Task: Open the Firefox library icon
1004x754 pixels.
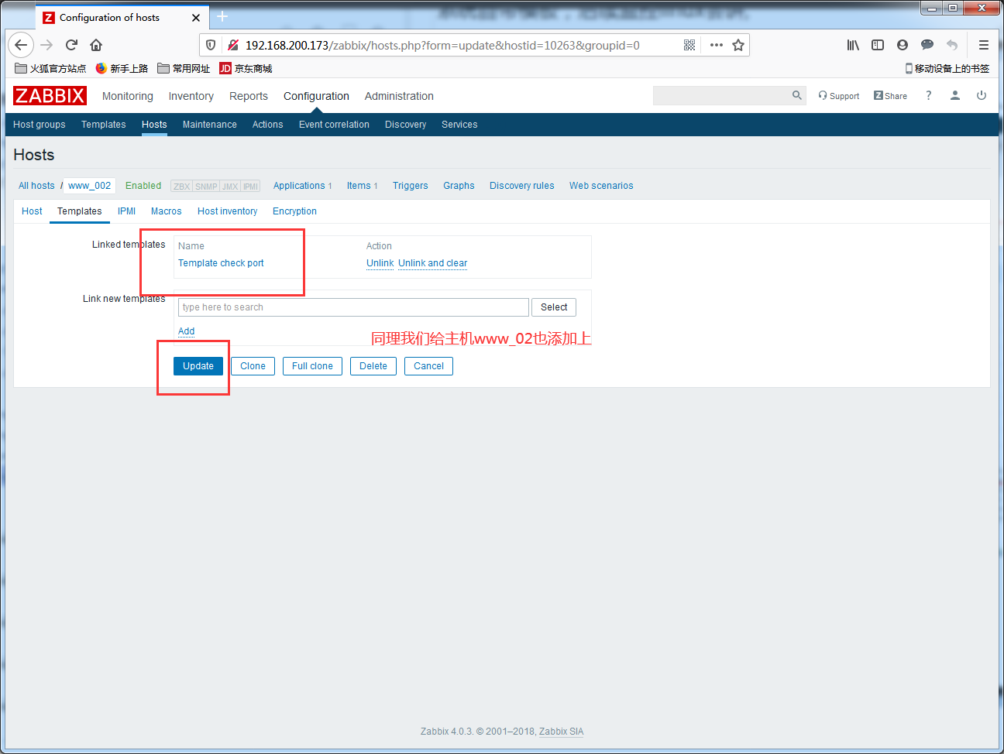Action: tap(853, 45)
